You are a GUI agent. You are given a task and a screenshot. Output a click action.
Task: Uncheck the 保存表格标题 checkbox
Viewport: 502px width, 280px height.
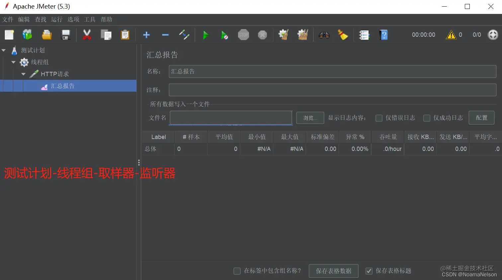tap(369, 271)
